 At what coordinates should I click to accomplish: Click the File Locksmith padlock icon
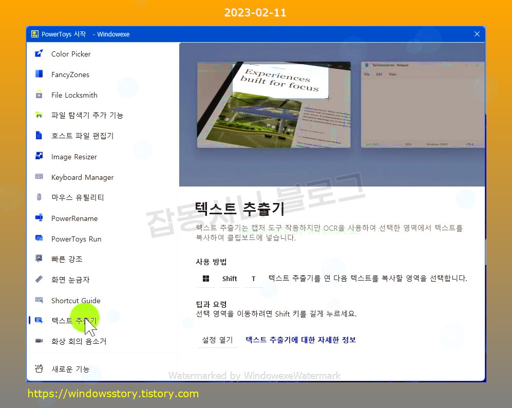coord(39,95)
